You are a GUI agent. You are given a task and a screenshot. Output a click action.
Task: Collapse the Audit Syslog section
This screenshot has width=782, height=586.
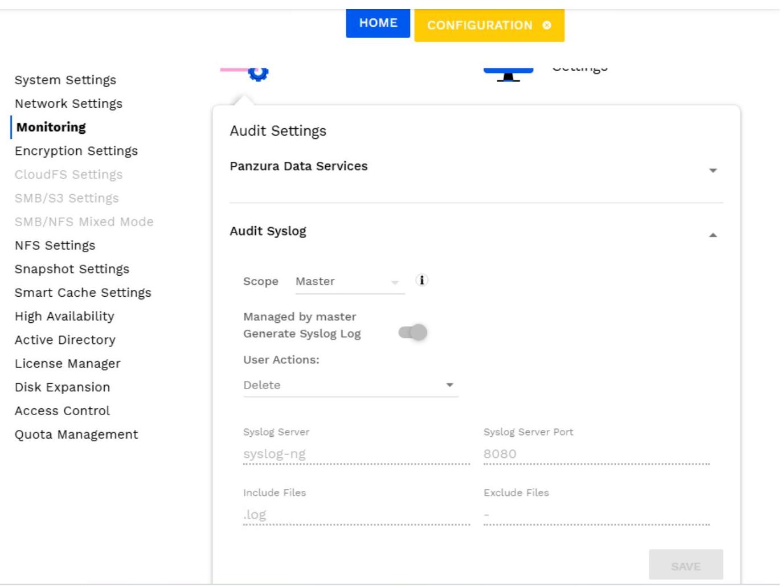pyautogui.click(x=713, y=235)
